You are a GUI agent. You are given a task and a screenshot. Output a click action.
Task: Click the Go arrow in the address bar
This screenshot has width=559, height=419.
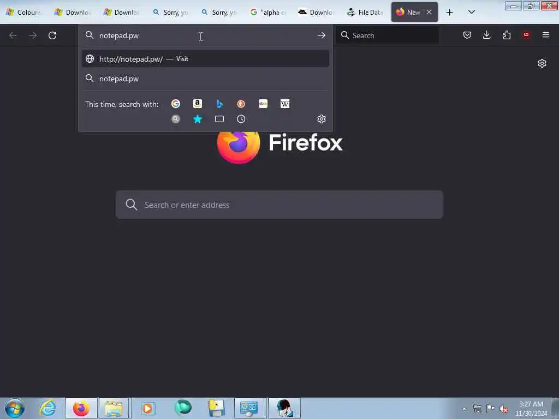tap(321, 35)
